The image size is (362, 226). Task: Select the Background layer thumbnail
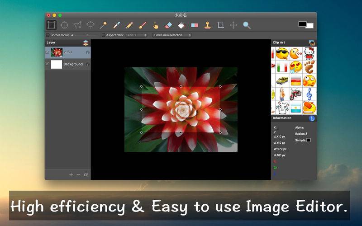(x=57, y=64)
